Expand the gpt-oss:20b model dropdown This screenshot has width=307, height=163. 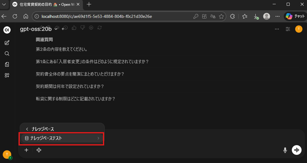(56, 29)
